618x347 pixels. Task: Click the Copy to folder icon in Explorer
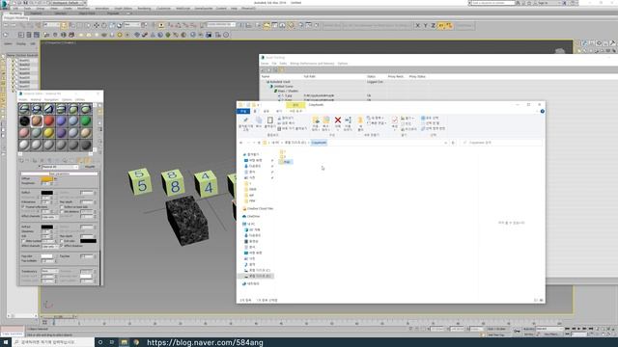[326, 120]
